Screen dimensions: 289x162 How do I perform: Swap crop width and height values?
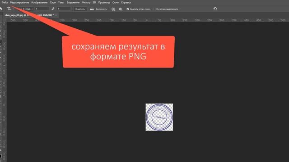(53, 9)
